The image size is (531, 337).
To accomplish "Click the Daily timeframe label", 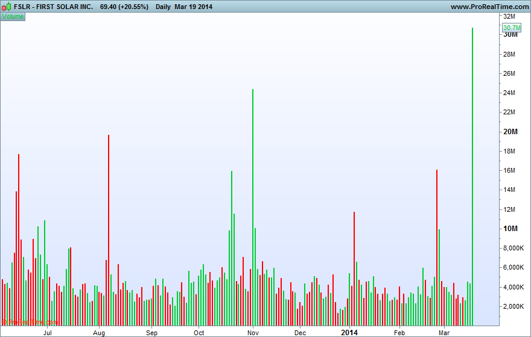I will coord(163,7).
